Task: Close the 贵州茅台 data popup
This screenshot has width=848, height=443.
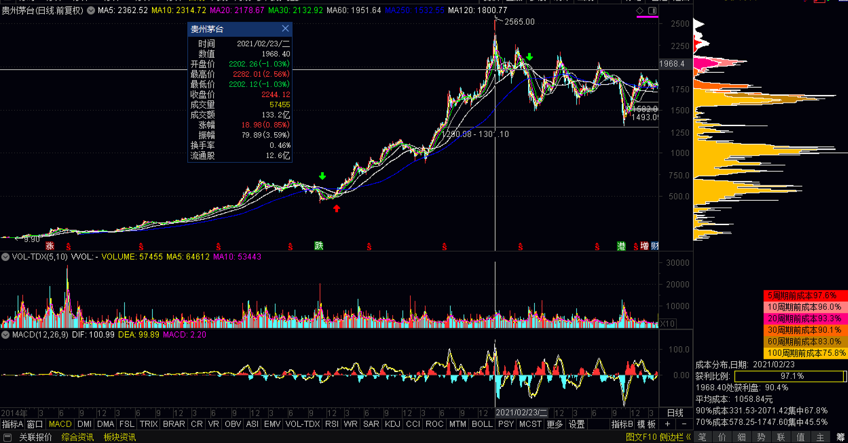Action: [285, 28]
